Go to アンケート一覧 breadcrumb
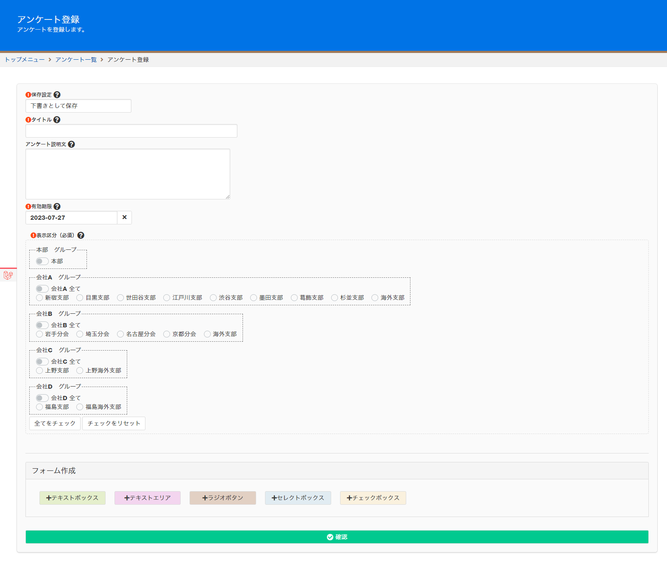Image resolution: width=667 pixels, height=564 pixels. click(76, 60)
